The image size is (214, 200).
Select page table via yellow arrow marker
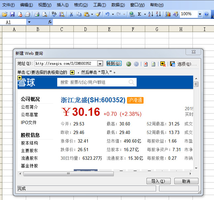[x=20, y=78]
